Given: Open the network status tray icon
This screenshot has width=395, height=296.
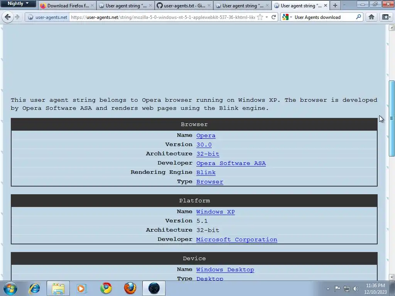Looking at the screenshot, I should 347,289.
